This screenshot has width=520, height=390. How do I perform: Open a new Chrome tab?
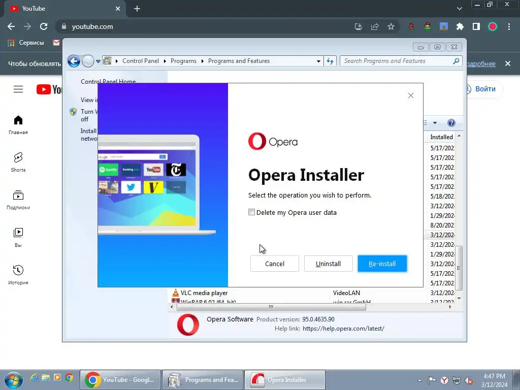pyautogui.click(x=137, y=9)
